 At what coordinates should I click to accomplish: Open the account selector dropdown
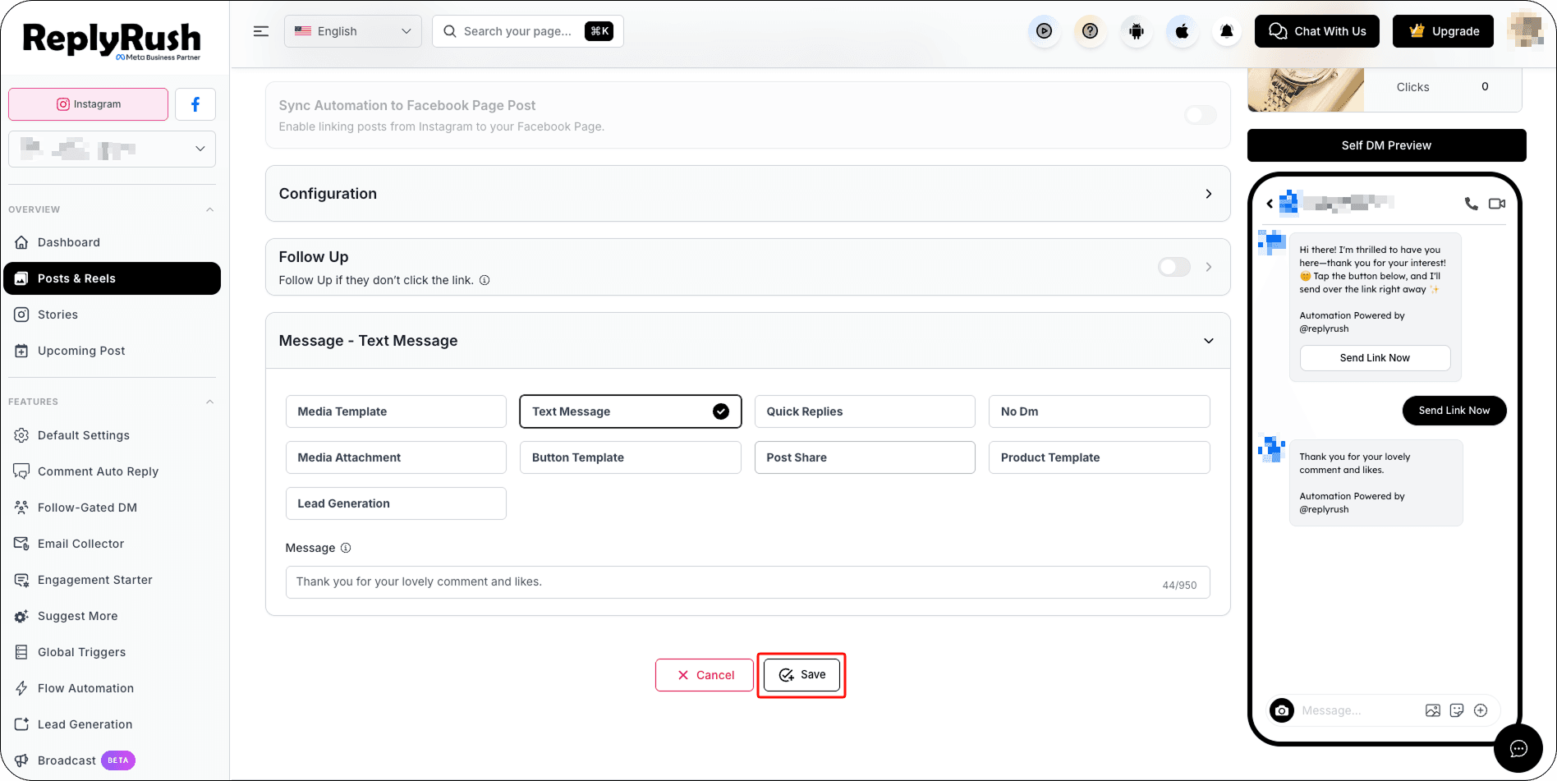click(112, 149)
